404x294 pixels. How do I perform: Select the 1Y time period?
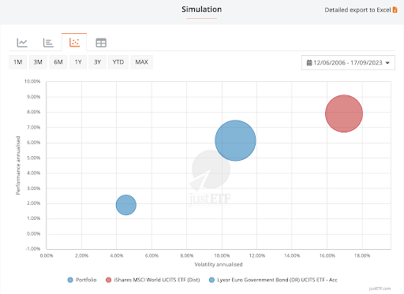pos(78,62)
